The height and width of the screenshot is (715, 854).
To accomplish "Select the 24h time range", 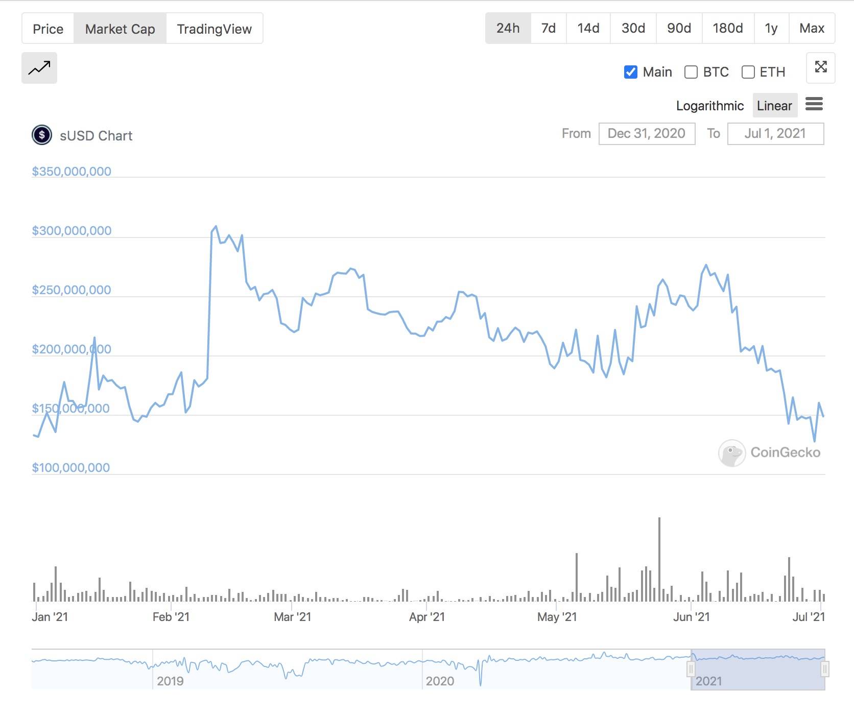I will pyautogui.click(x=508, y=28).
